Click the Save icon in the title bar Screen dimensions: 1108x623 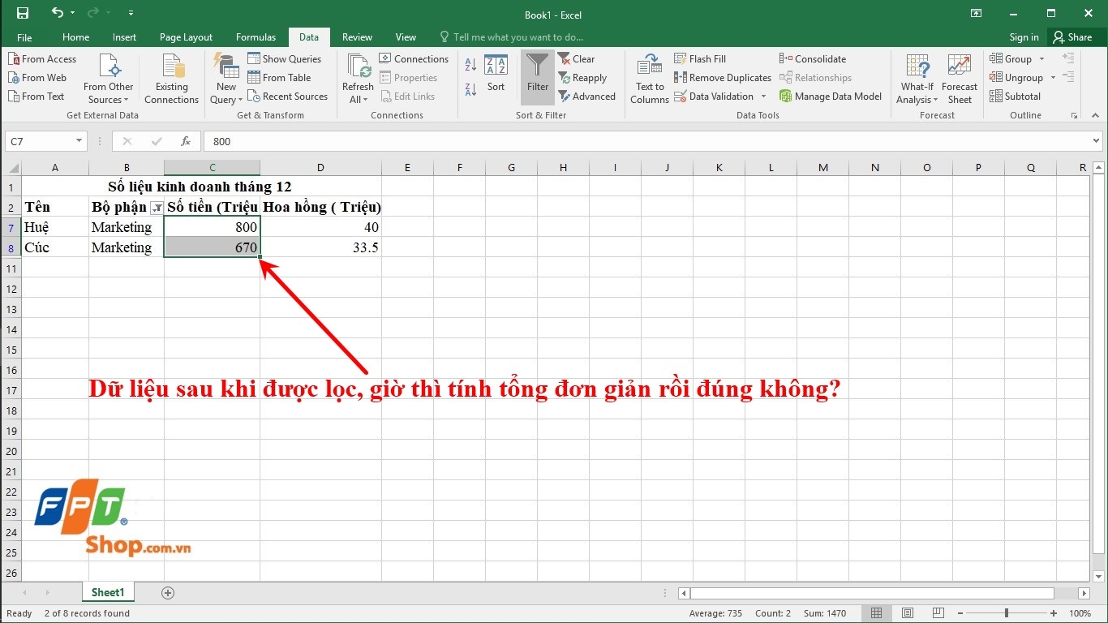[x=23, y=13]
